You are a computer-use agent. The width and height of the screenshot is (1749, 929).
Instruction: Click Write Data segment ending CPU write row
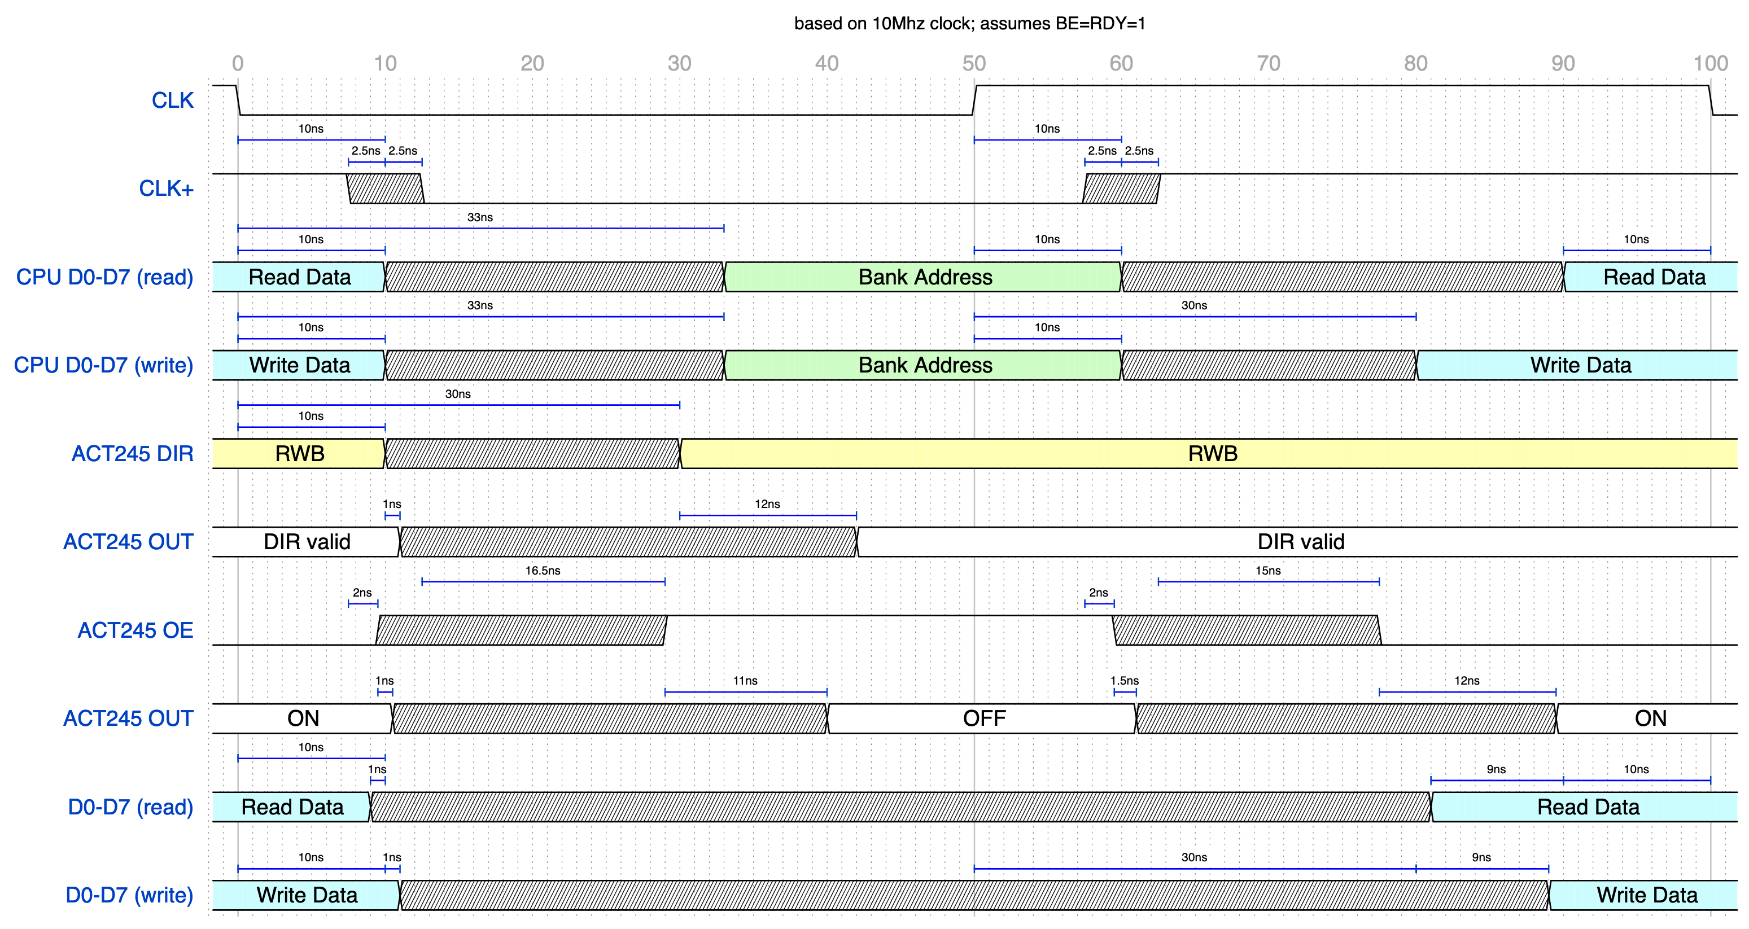pos(1577,365)
